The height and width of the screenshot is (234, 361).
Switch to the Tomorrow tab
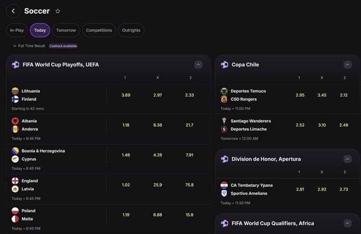[x=66, y=30]
